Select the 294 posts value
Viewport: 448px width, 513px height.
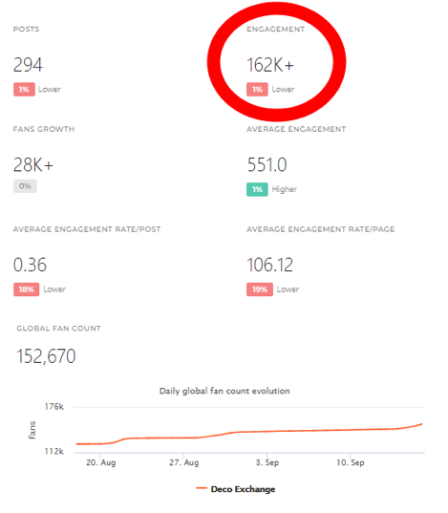click(x=28, y=65)
